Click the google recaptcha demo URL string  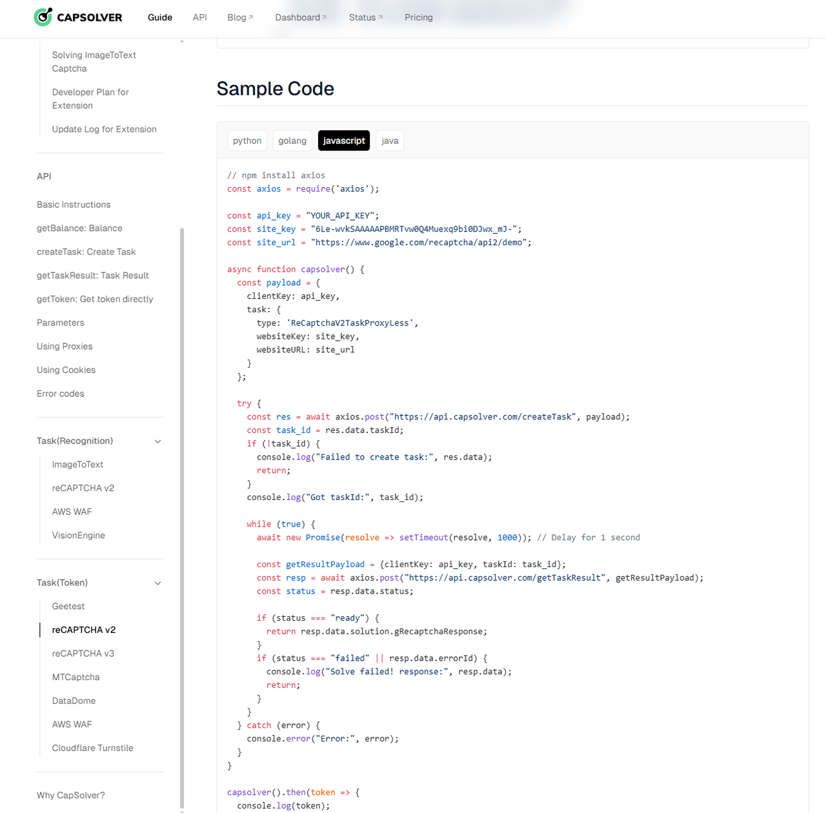pos(419,243)
